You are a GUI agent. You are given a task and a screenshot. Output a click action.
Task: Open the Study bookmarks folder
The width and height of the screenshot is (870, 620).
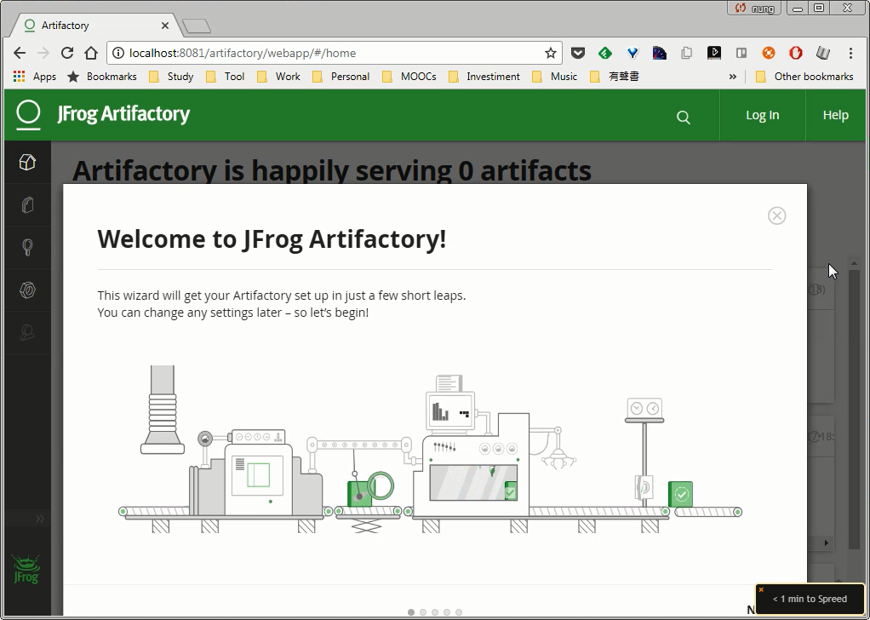pyautogui.click(x=171, y=76)
